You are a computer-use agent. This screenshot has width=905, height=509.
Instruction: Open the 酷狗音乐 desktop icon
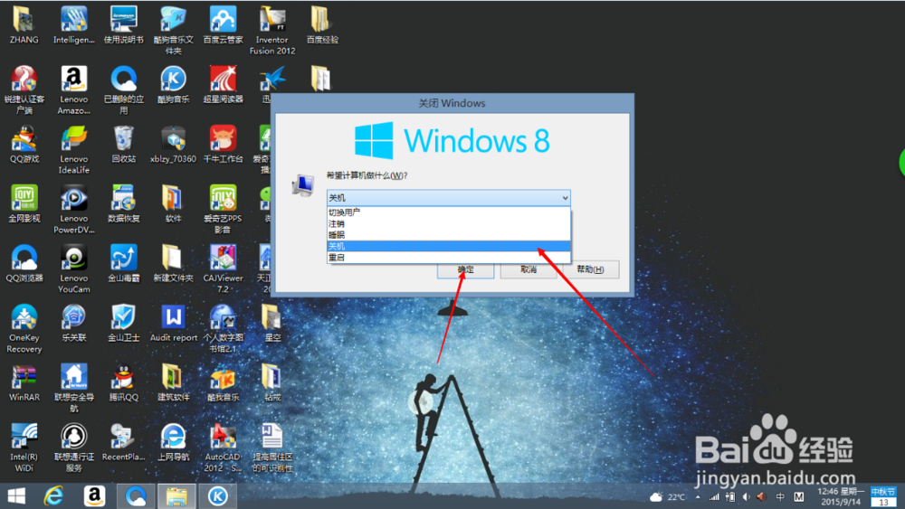click(x=173, y=85)
